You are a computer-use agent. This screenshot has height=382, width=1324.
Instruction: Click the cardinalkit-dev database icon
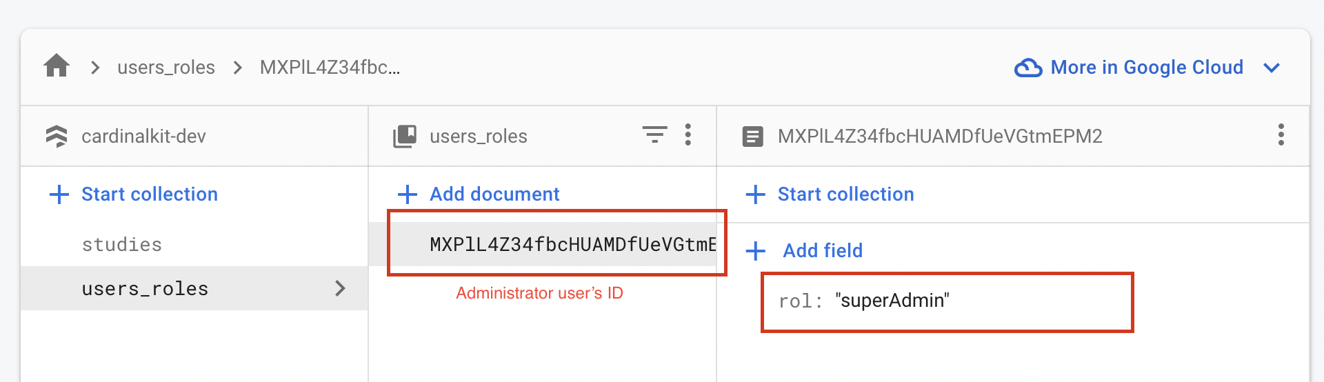click(57, 136)
